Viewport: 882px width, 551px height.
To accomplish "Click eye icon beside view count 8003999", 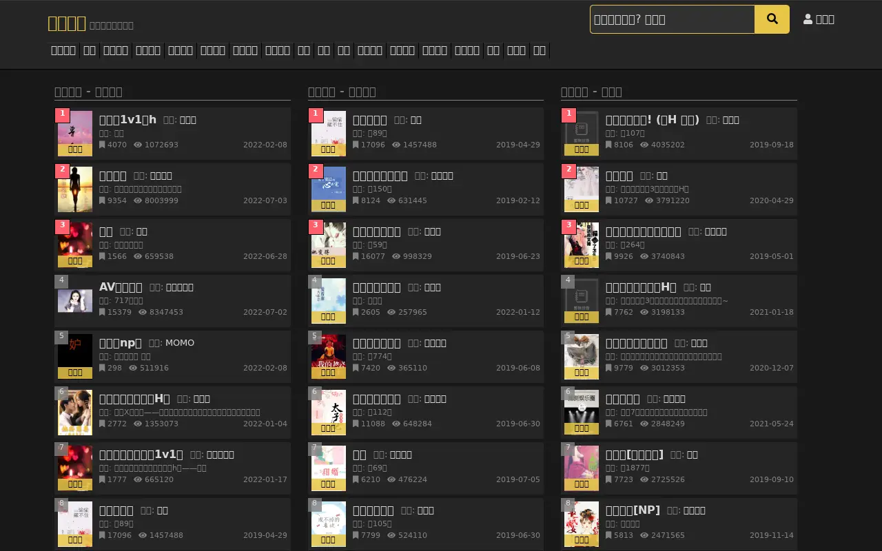I will 138,201.
